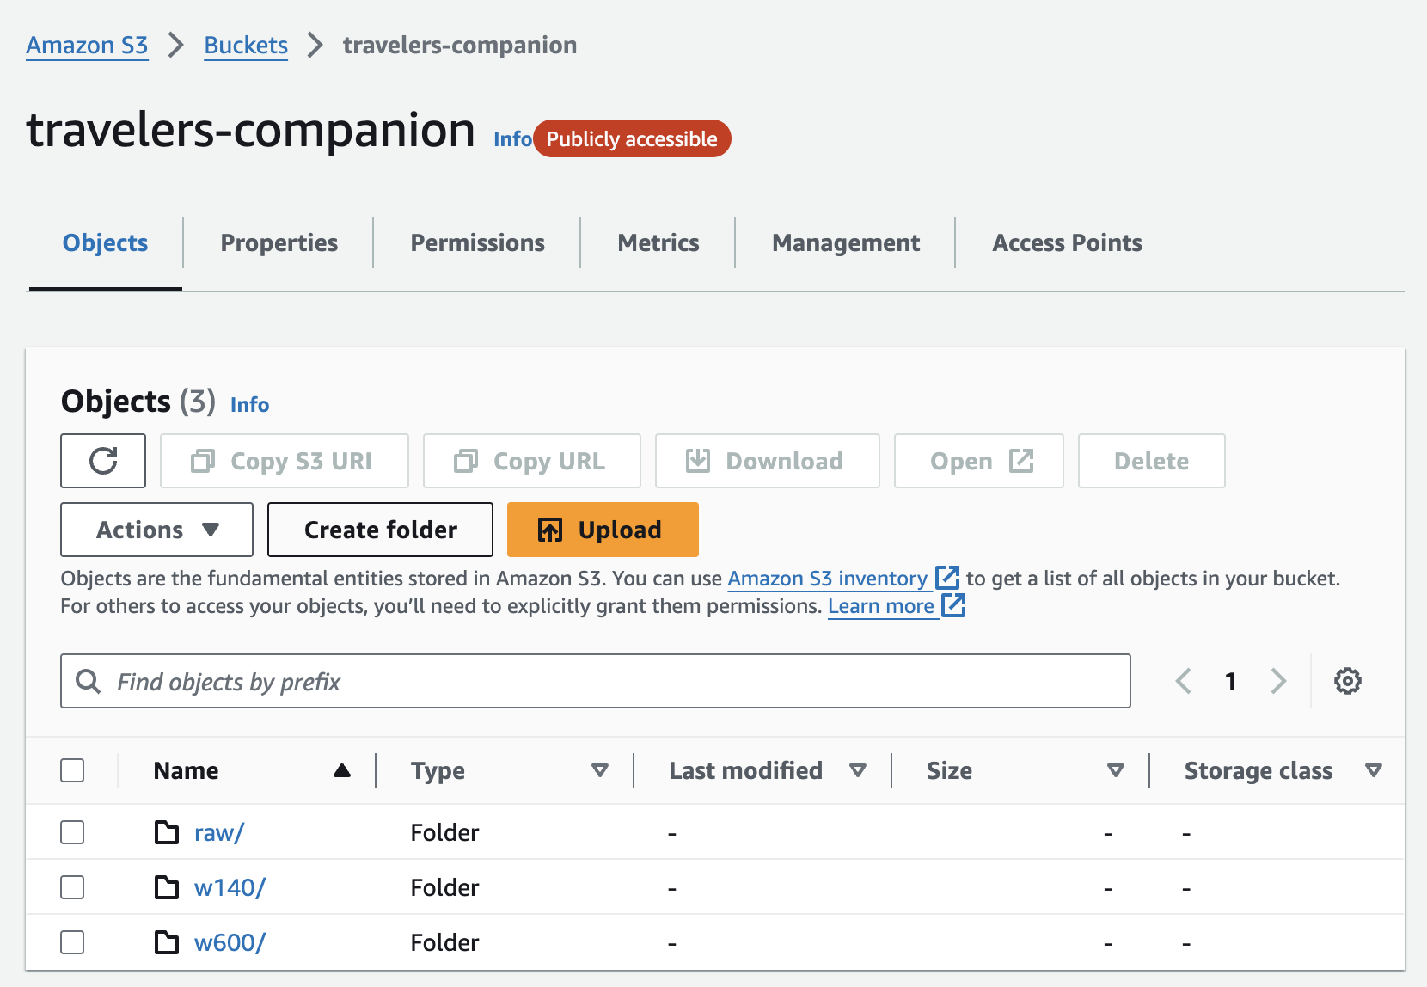Go to previous page chevron in pagination

[x=1184, y=681]
